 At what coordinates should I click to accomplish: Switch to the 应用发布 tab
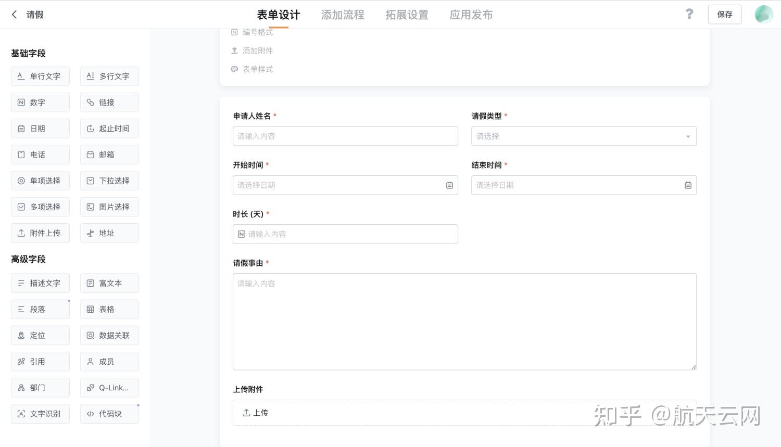pos(471,15)
